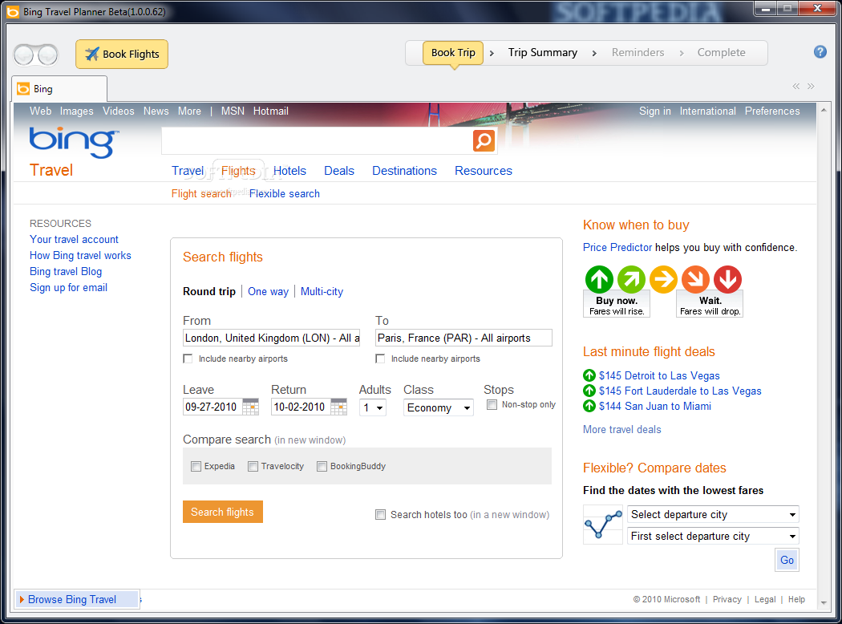This screenshot has height=624, width=842.
Task: Click the previous tab double-chevron left
Action: (x=795, y=86)
